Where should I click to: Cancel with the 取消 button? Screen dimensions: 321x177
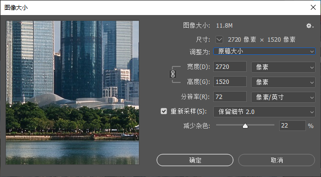(276, 160)
